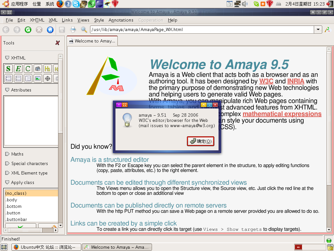This screenshot has width=334, height=251.
Task: Insert a bulleted list
Action: pos(8,78)
